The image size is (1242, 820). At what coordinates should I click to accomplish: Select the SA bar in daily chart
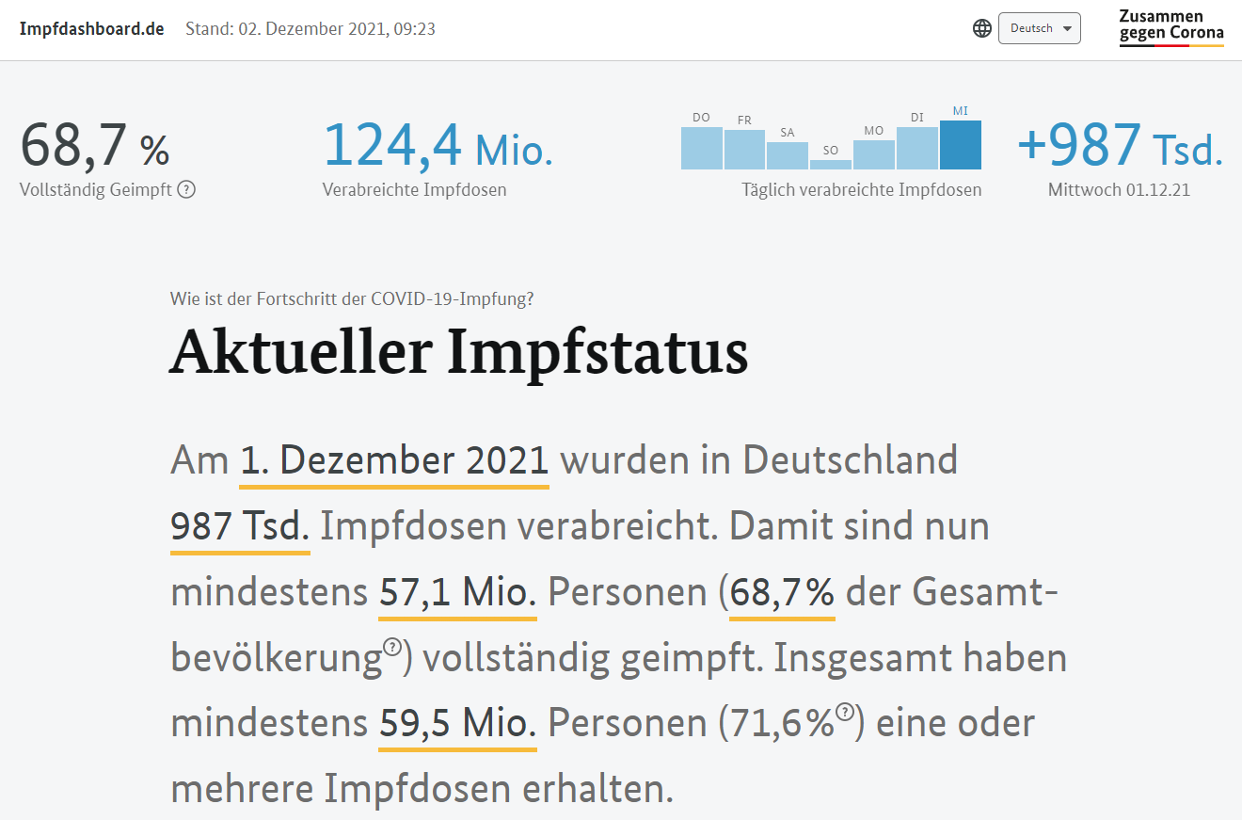(x=788, y=155)
